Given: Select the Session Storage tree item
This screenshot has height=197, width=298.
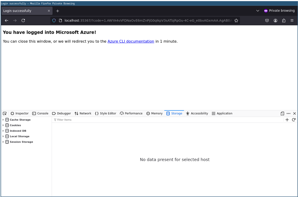Looking at the screenshot, I should tap(21, 142).
